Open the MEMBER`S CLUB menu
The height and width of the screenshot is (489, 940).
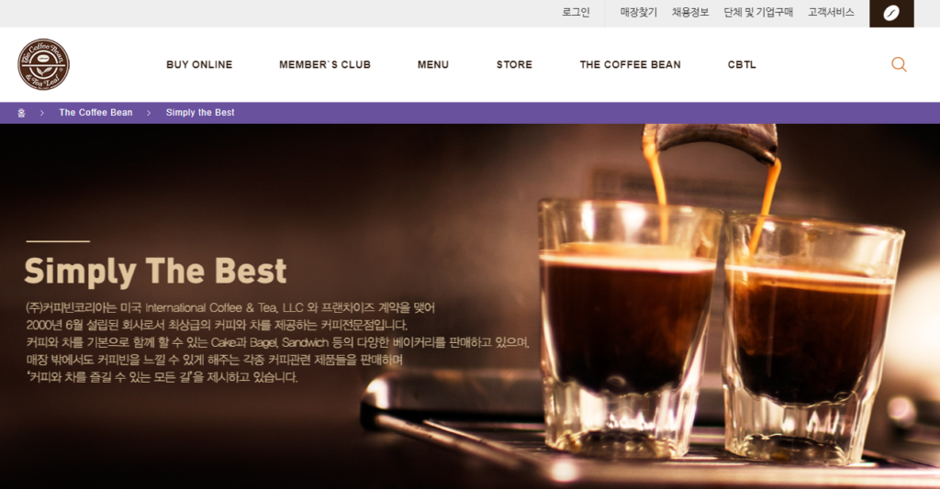click(x=325, y=65)
